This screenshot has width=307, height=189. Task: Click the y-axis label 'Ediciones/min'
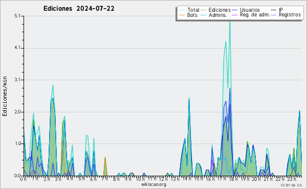point(5,96)
